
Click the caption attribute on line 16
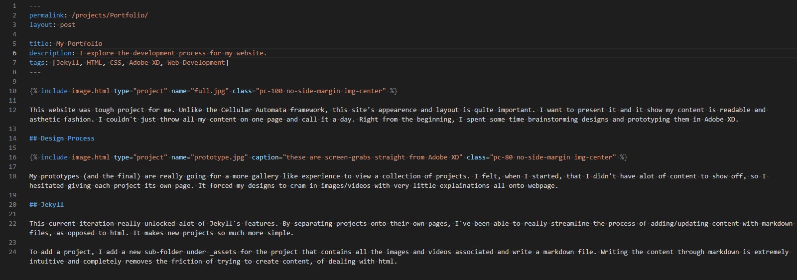coord(265,157)
